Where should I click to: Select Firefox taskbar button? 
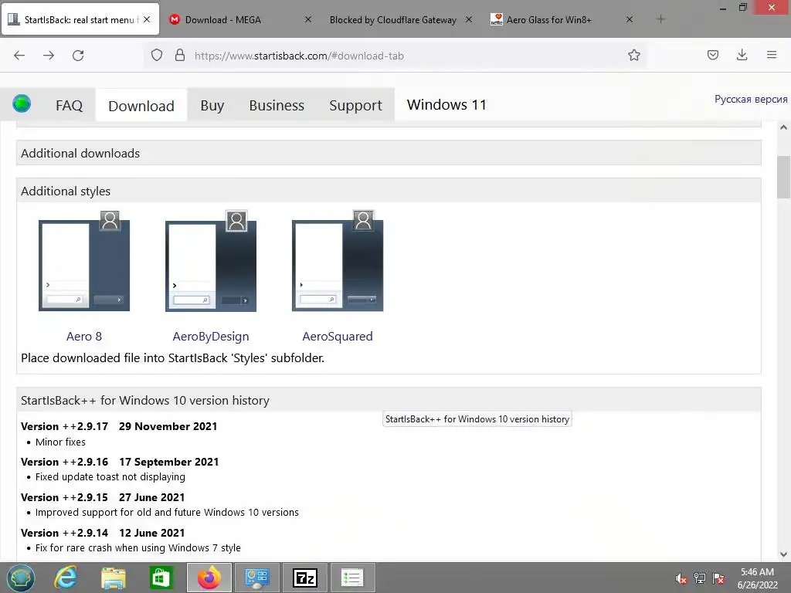coord(209,578)
